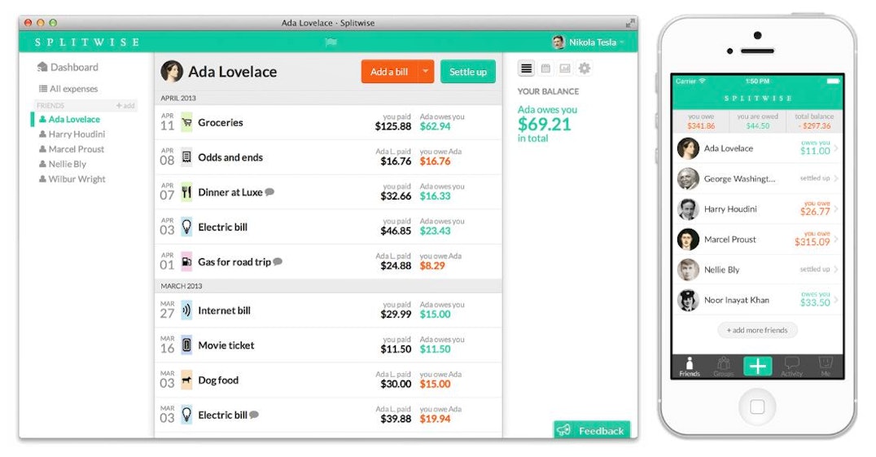Image resolution: width=876 pixels, height=457 pixels.
Task: Tap the you owe $341.86 summary
Action: (x=701, y=121)
